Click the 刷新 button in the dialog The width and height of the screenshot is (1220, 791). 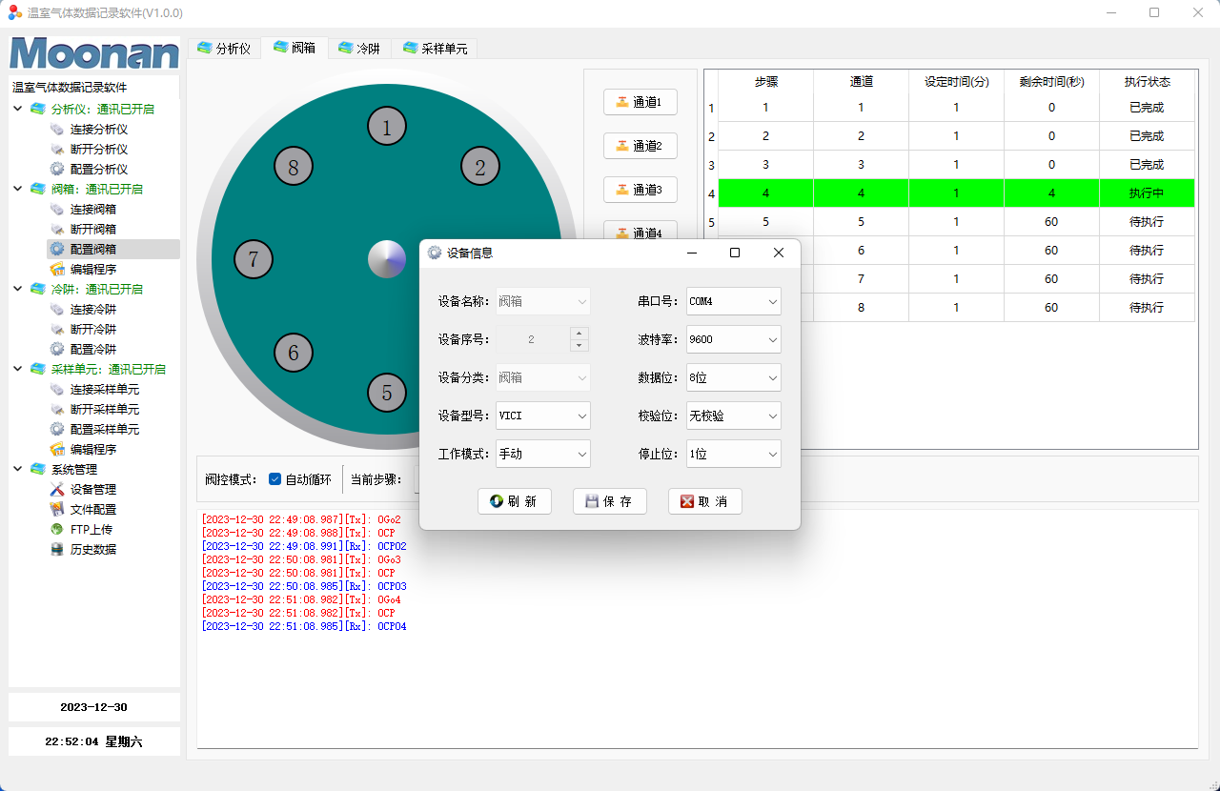[515, 501]
